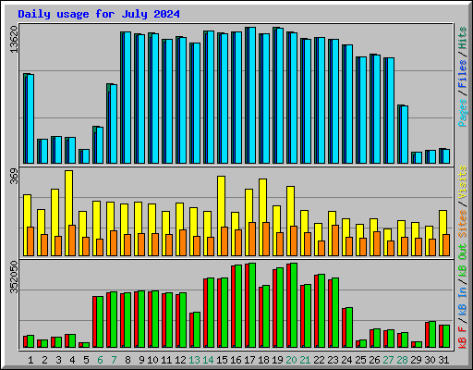
Task: Select green weekend day label 27
Action: coord(388,360)
